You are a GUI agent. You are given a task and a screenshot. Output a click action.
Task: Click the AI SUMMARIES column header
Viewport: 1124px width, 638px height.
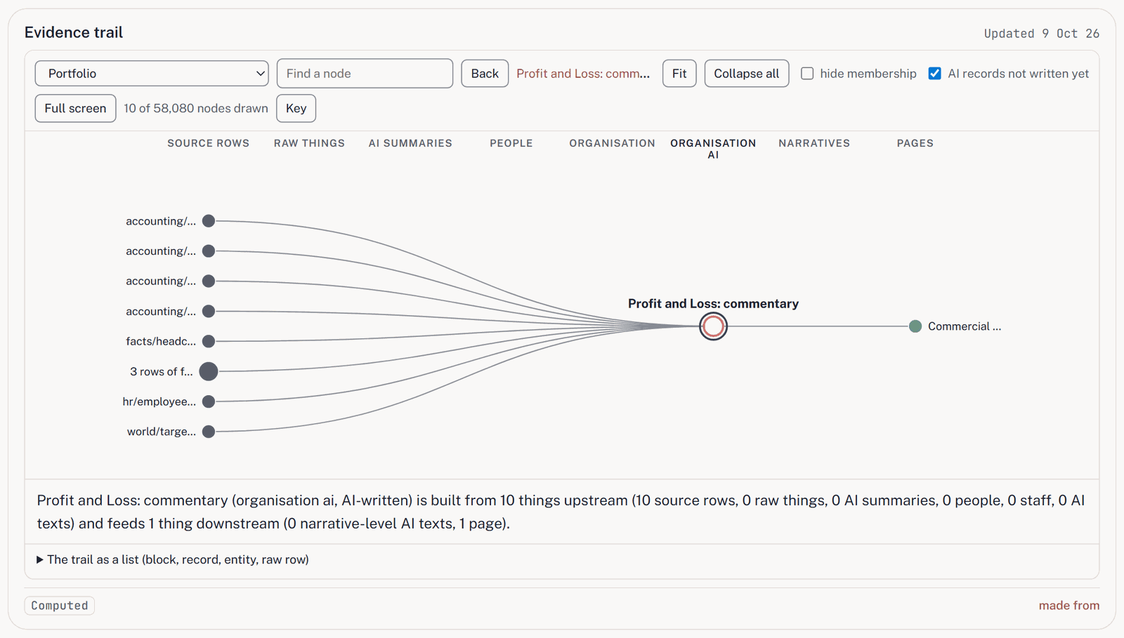click(x=410, y=143)
